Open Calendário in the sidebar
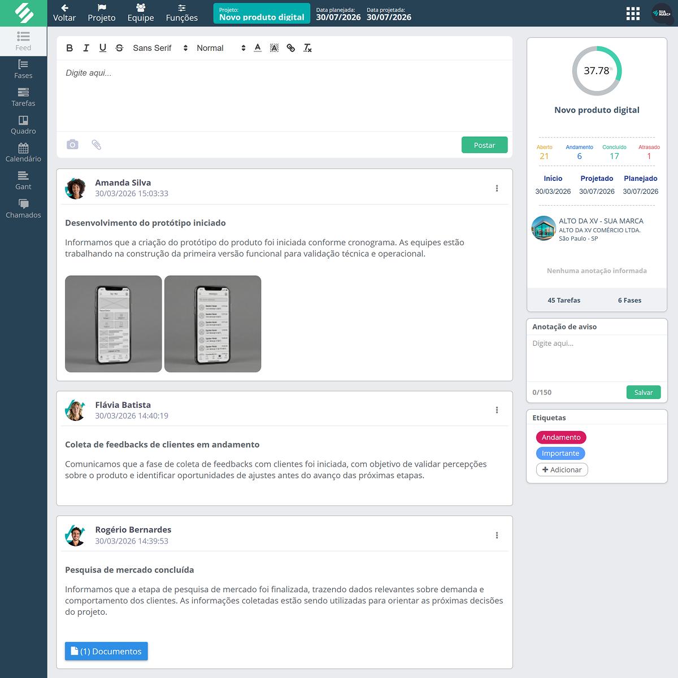Image resolution: width=678 pixels, height=678 pixels. tap(23, 153)
